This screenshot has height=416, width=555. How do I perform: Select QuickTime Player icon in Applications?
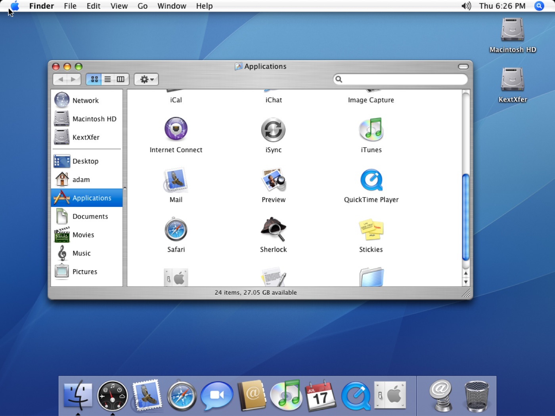click(x=371, y=180)
